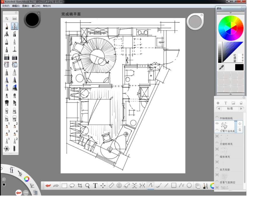Activate the crop tool in bottom toolbar
The height and width of the screenshot is (220, 277).
[x=80, y=185]
